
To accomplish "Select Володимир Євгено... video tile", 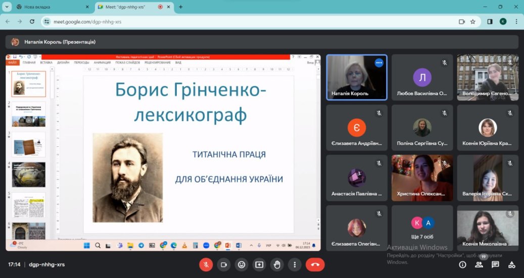I will pos(488,77).
